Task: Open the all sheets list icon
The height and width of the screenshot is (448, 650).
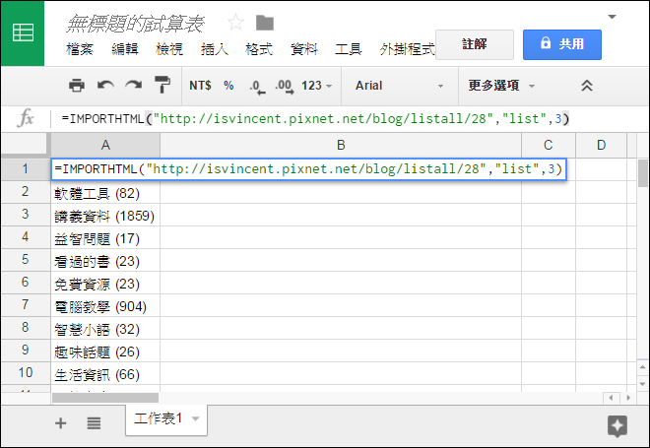Action: pyautogui.click(x=94, y=423)
